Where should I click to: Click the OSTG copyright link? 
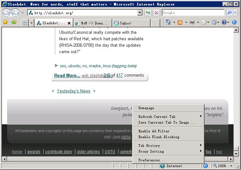tap(126, 137)
